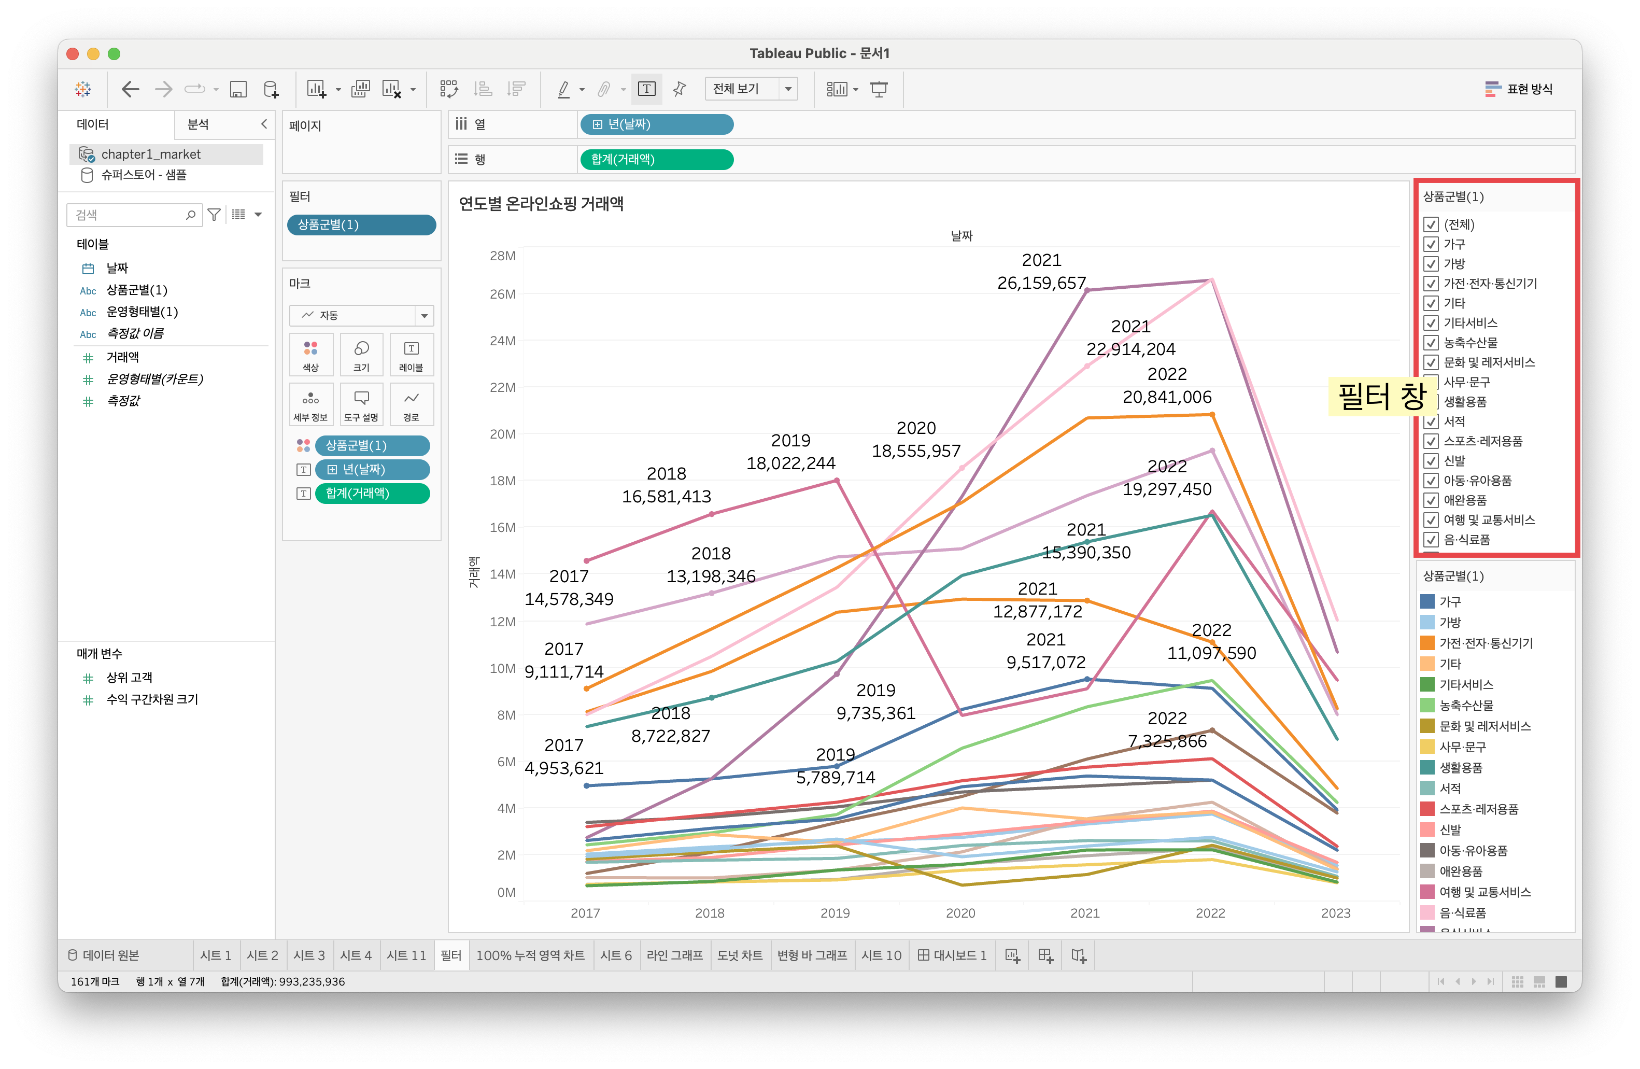This screenshot has height=1069, width=1640.
Task: Toggle the 기타서비스 checkbox
Action: click(1431, 323)
